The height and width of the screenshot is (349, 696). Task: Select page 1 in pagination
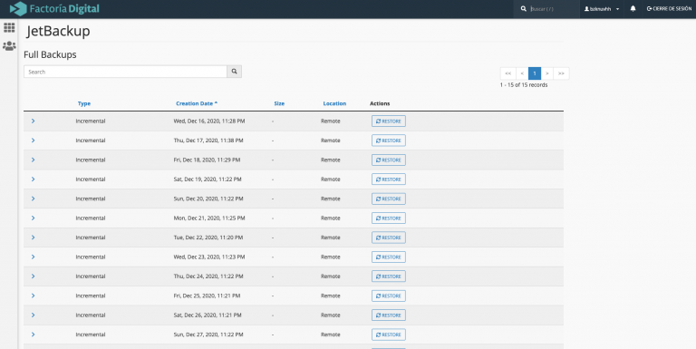coord(535,73)
